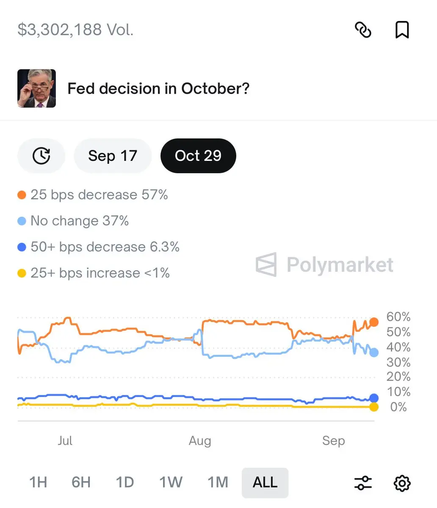The image size is (437, 508).
Task: Switch chart range to 1M
Action: coord(218,482)
